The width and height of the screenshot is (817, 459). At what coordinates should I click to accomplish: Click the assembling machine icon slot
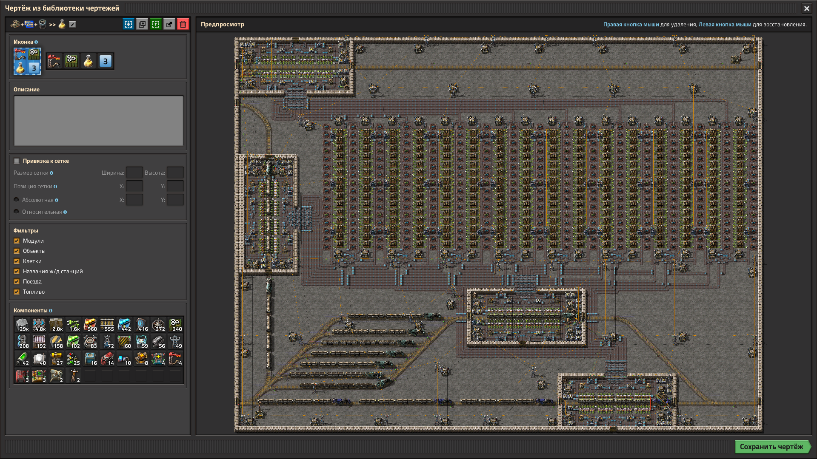pos(71,61)
